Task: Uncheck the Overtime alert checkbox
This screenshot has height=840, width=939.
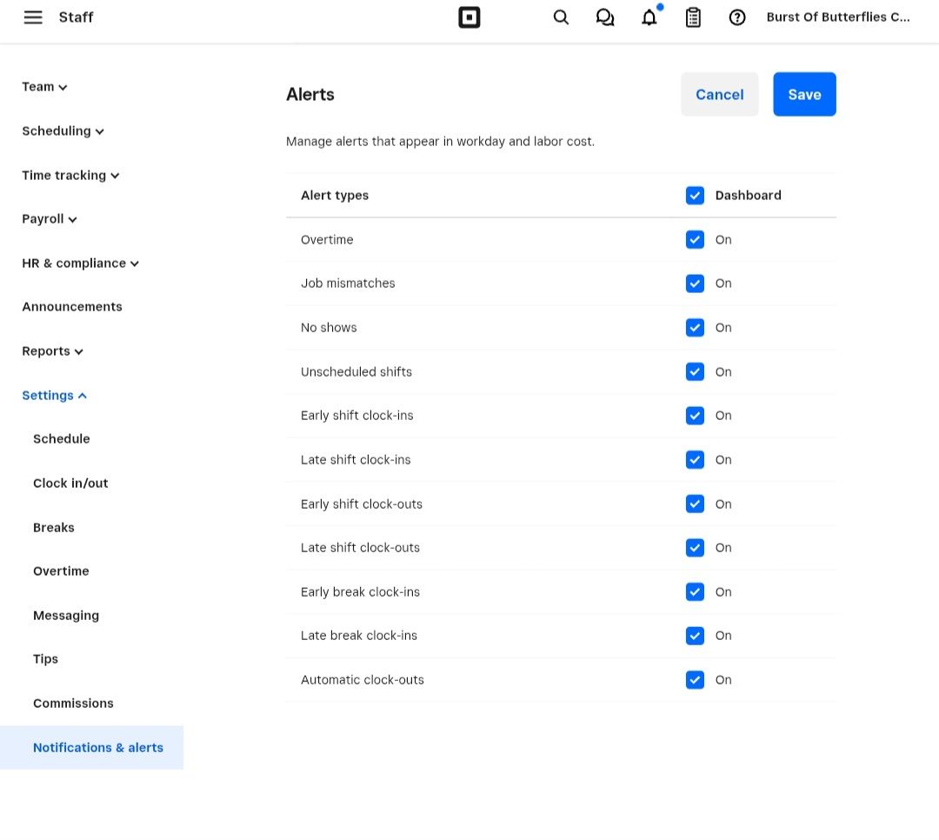Action: pyautogui.click(x=695, y=240)
